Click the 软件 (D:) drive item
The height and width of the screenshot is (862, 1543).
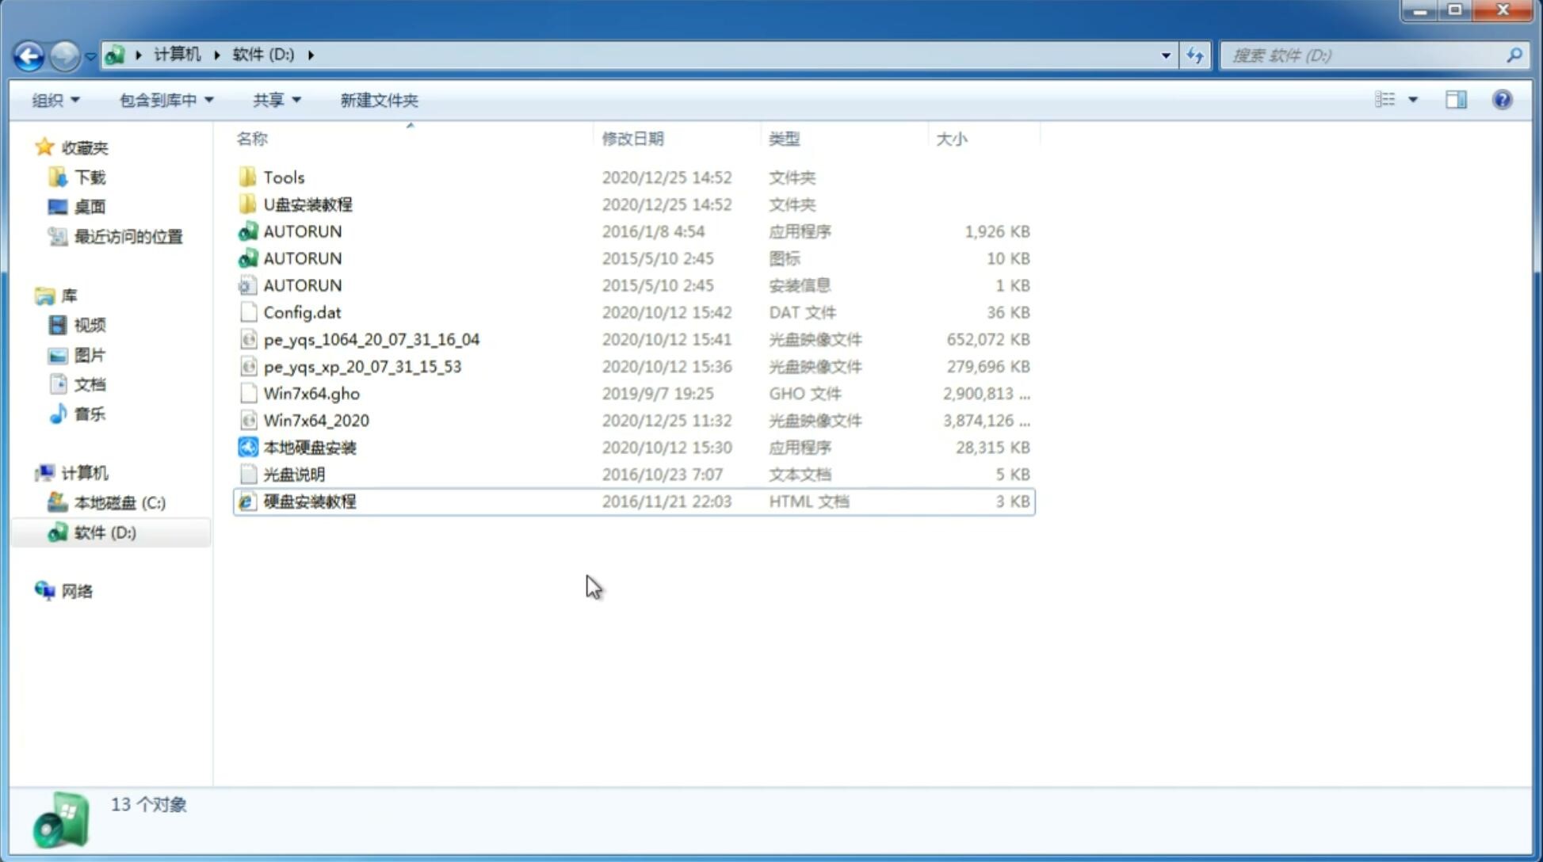tap(103, 532)
